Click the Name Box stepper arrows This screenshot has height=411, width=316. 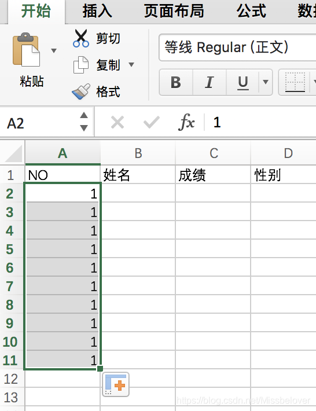coord(84,122)
